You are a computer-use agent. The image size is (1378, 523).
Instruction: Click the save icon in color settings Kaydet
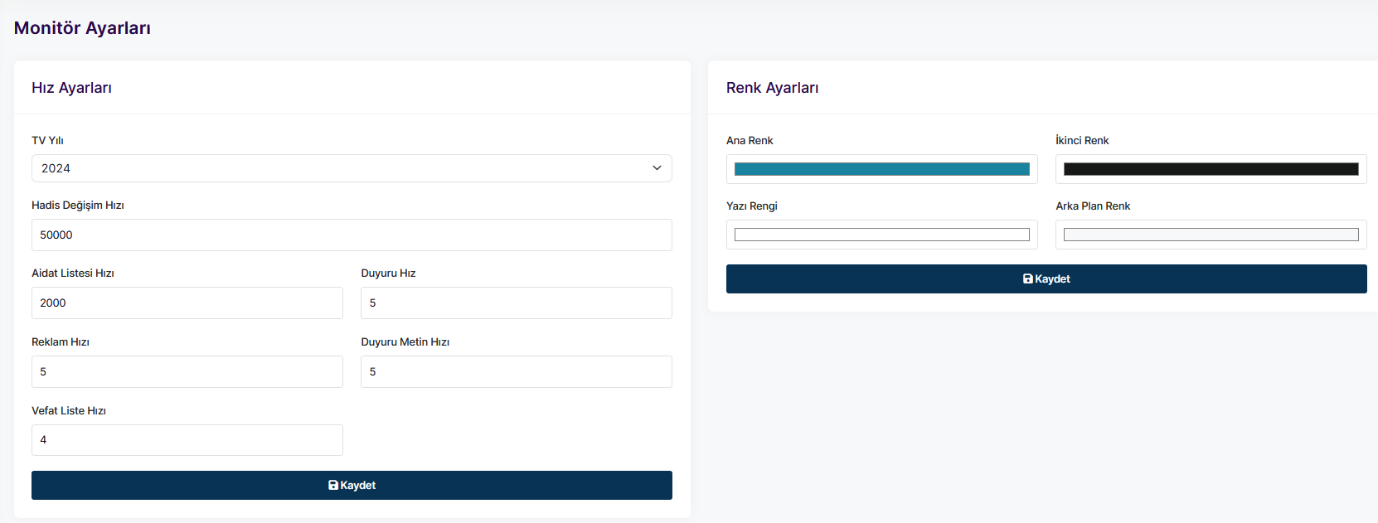coord(1028,279)
